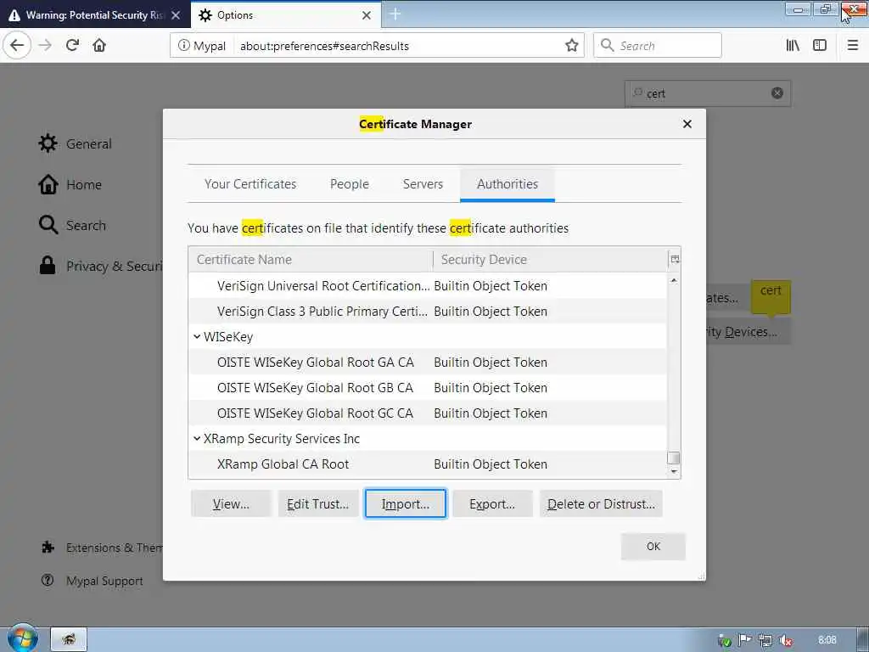Click the preferences search field containing cert
The width and height of the screenshot is (869, 652).
tap(708, 93)
